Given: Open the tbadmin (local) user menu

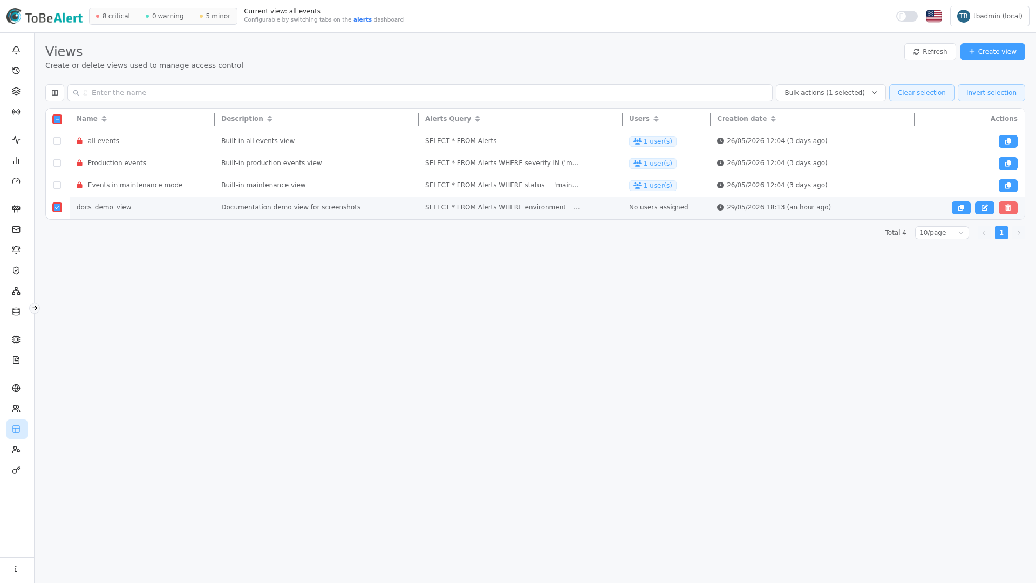Looking at the screenshot, I should click(990, 16).
